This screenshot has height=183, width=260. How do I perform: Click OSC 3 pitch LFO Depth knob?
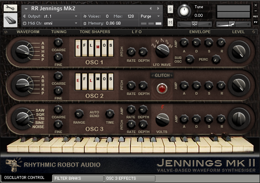point(143,124)
